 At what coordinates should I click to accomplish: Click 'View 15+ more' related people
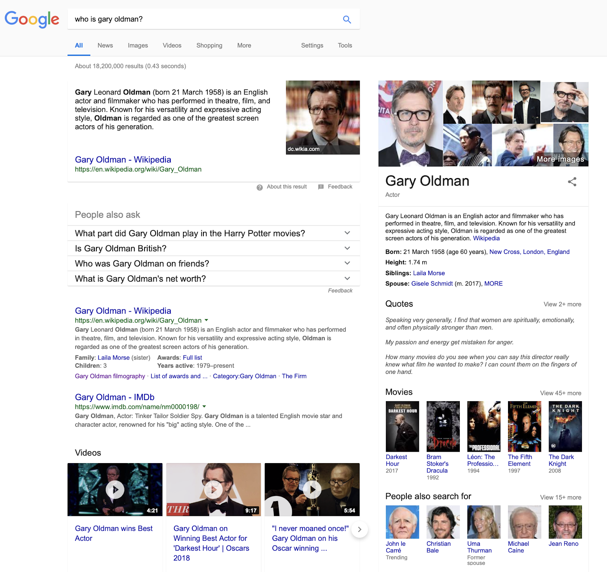coord(561,498)
